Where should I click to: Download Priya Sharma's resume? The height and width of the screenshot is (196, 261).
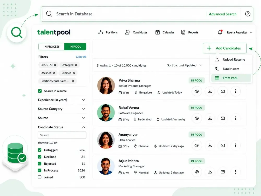point(210,91)
